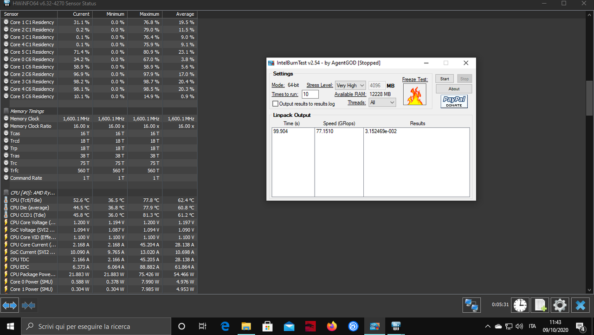Screen dimensions: 594x335
Task: Click the Windows search box
Action: 96,326
